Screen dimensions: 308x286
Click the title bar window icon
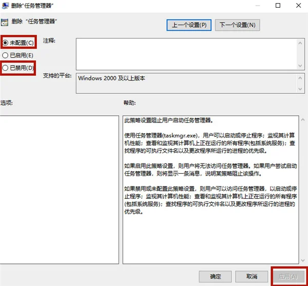click(5, 6)
